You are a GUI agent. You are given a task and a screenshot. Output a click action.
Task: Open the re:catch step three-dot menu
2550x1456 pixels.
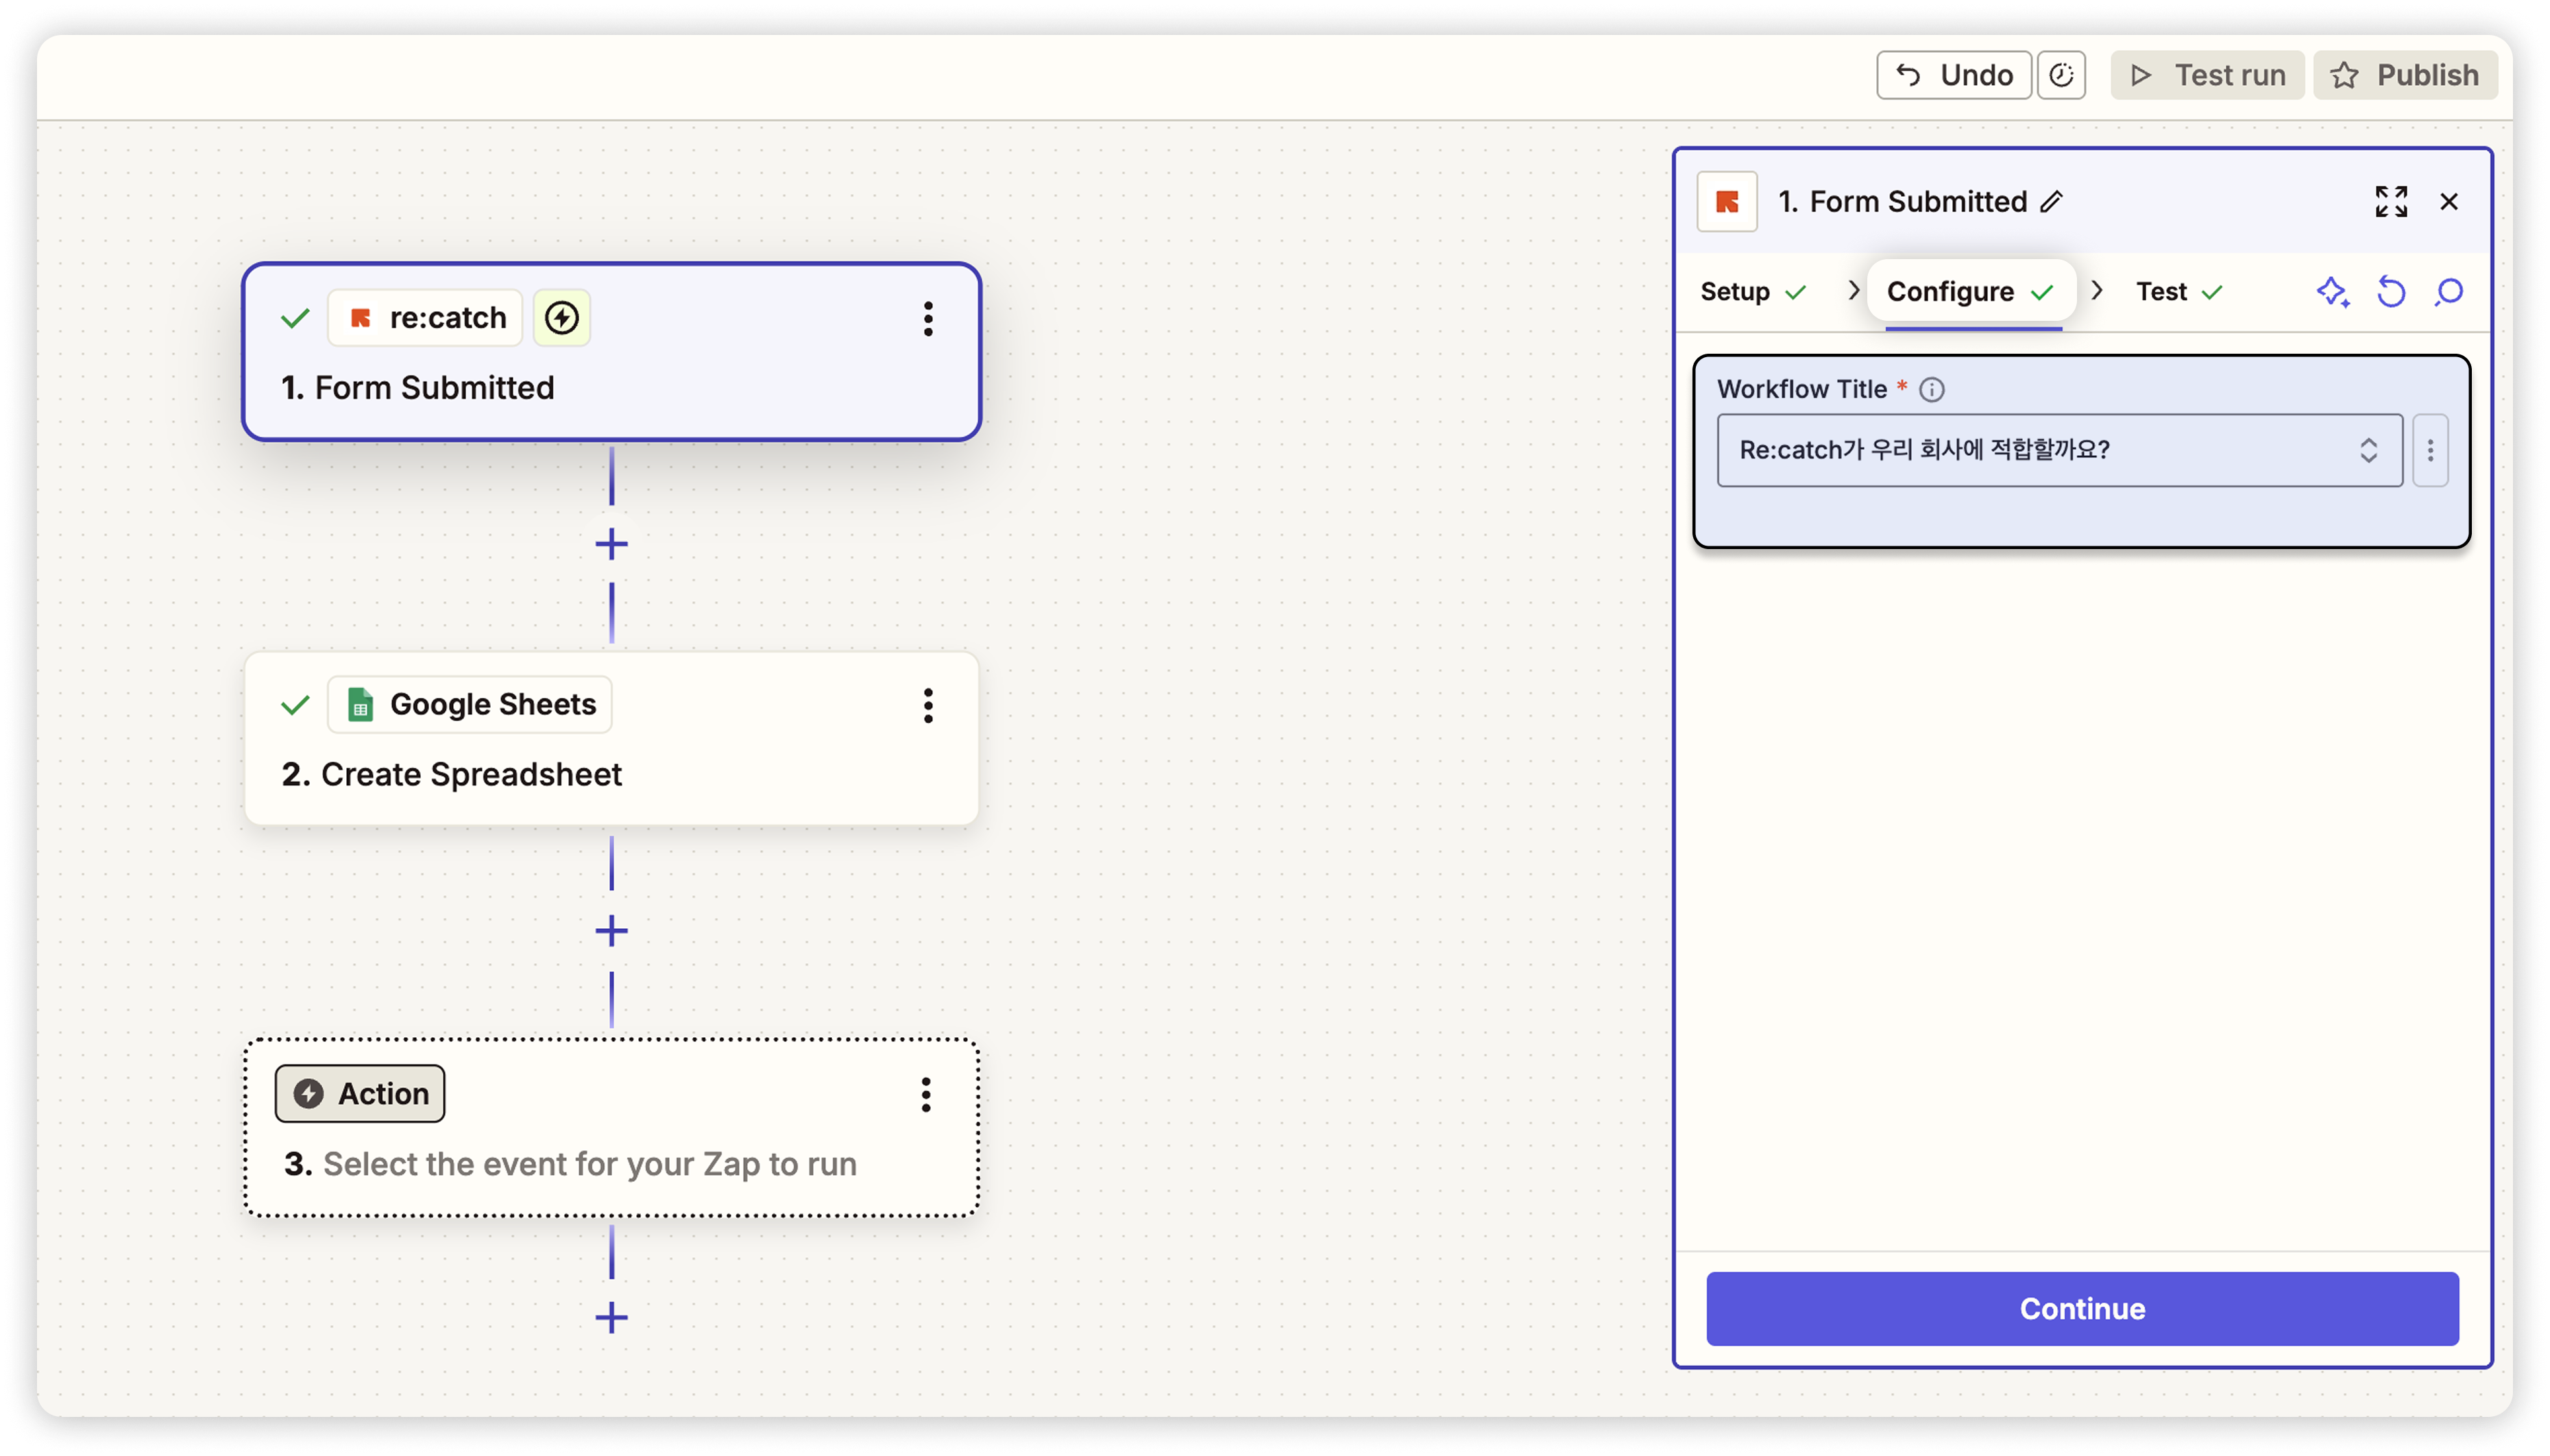(928, 319)
